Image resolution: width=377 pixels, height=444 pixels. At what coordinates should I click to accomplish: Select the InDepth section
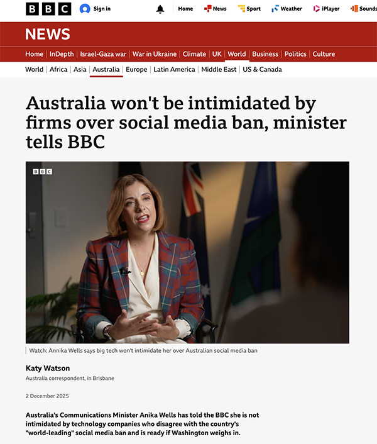(x=62, y=54)
